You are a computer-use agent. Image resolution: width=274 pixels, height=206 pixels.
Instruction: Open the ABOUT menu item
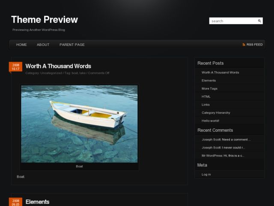[43, 45]
